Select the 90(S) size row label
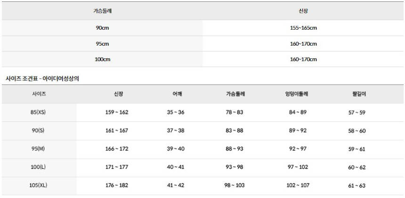 (x=39, y=131)
